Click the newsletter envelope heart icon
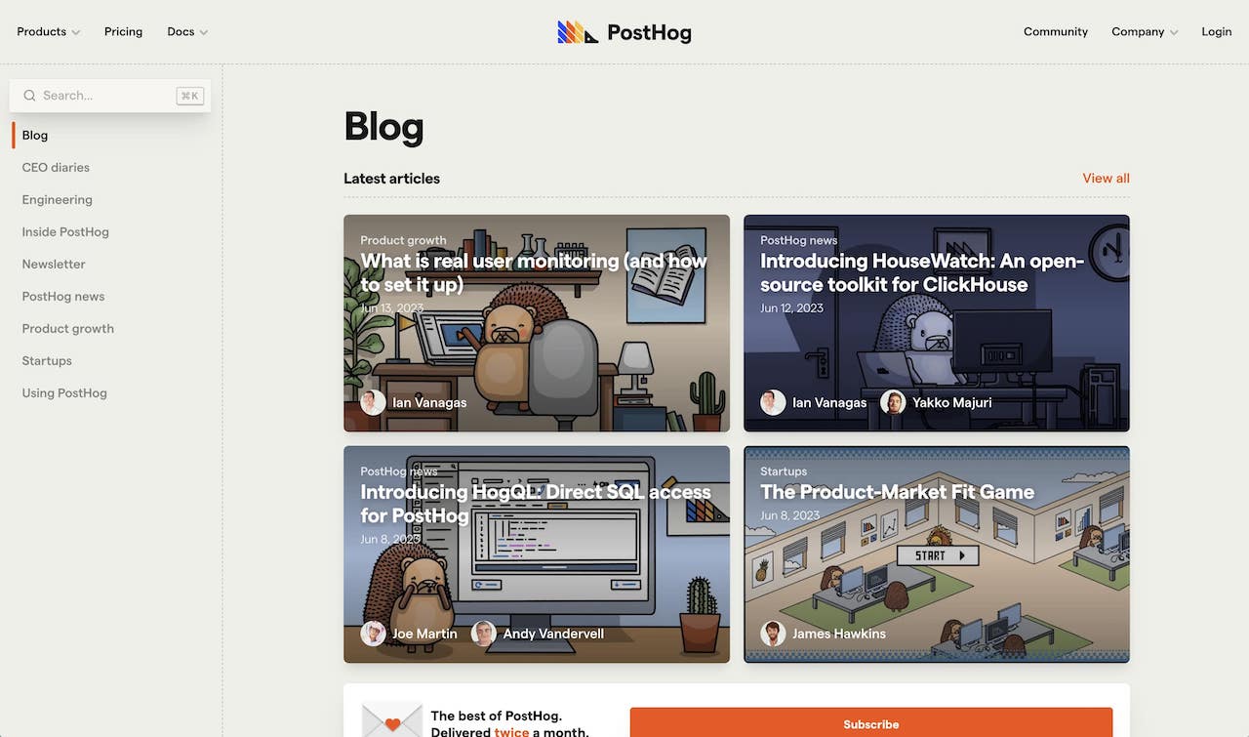The image size is (1249, 737). coord(392,722)
